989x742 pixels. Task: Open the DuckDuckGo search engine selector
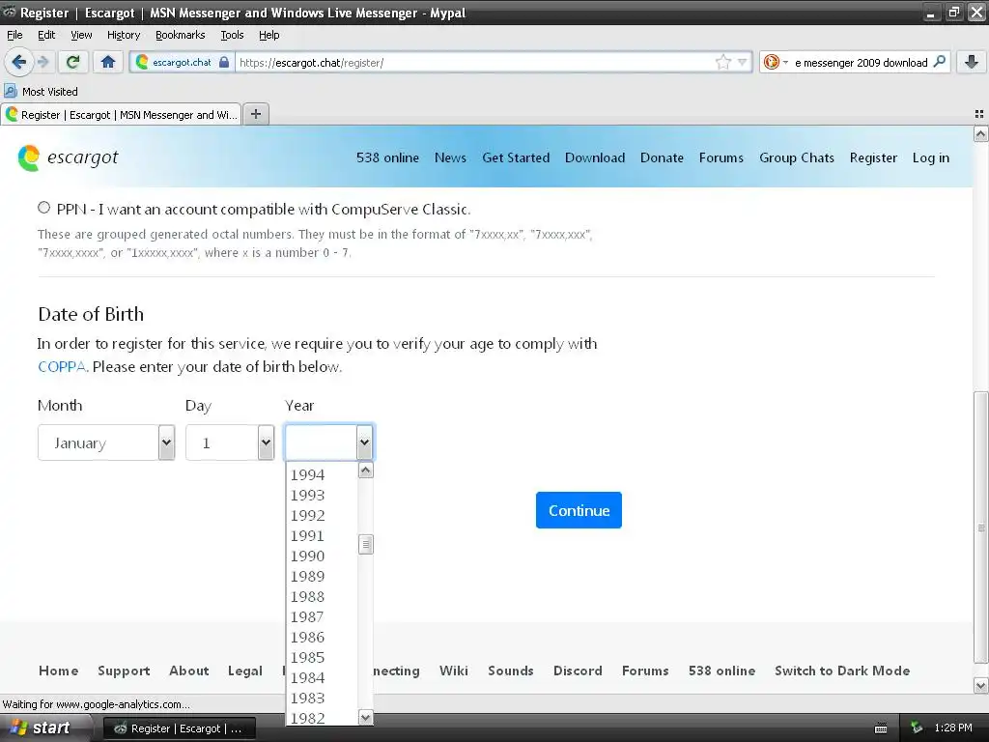[x=776, y=62]
